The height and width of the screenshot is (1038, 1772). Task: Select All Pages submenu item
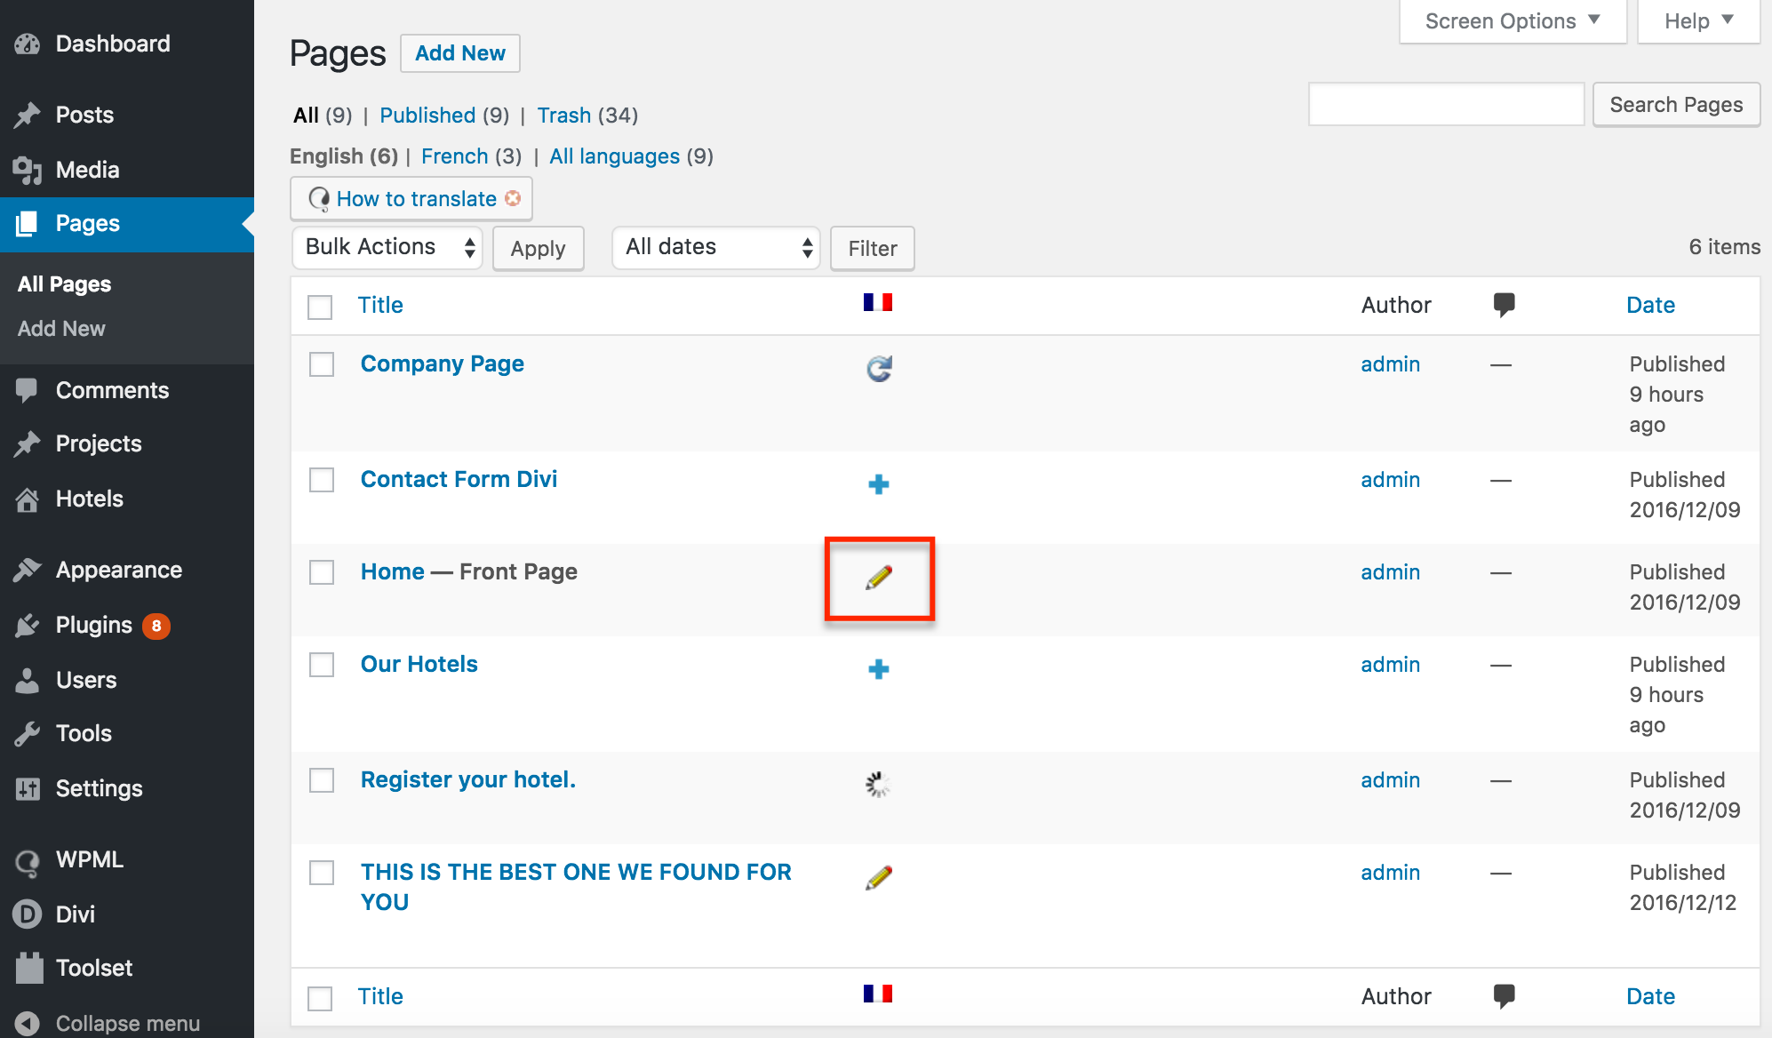point(64,284)
